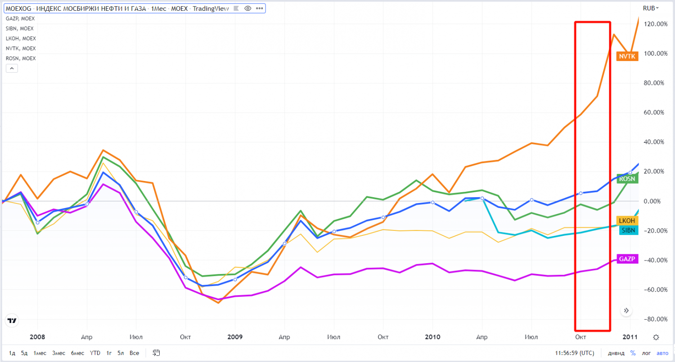Screen dimensions: 675x362
Task: Click the NVTK, MOEX legend entry
Action: click(20, 48)
